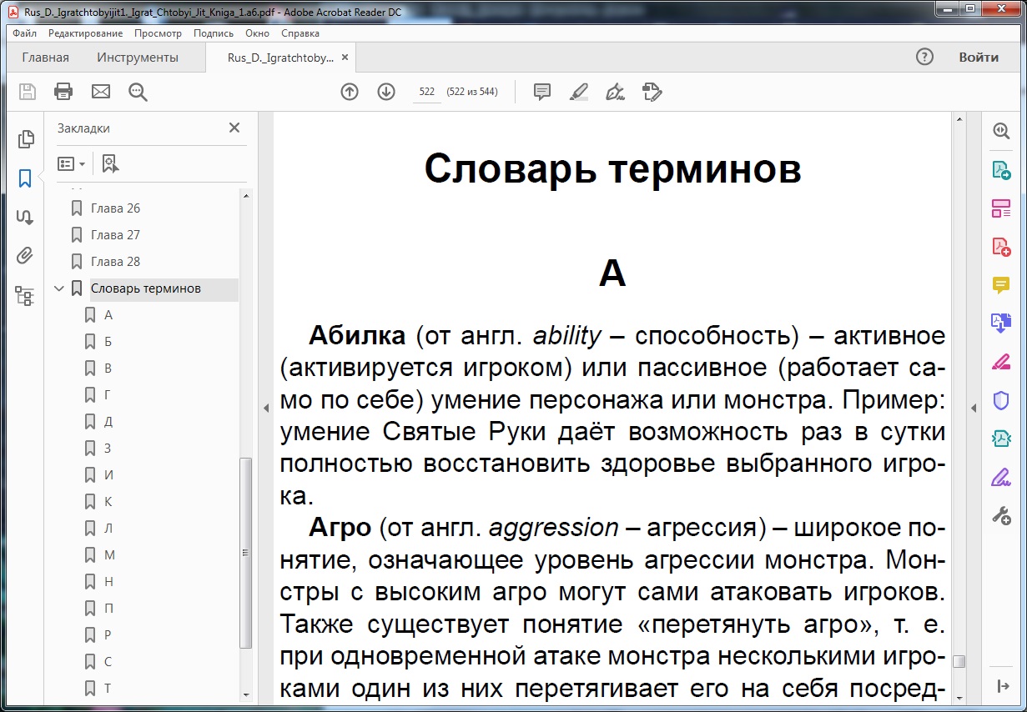This screenshot has width=1027, height=712.
Task: Click the Stamp tool icon
Action: click(x=652, y=92)
